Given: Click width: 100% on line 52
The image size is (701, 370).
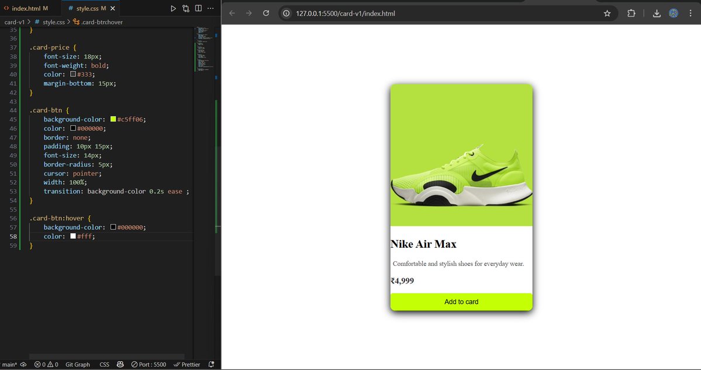Looking at the screenshot, I should point(65,182).
